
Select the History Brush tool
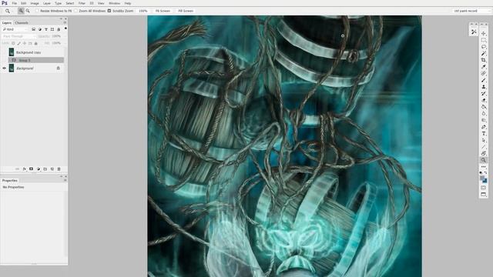pos(483,94)
